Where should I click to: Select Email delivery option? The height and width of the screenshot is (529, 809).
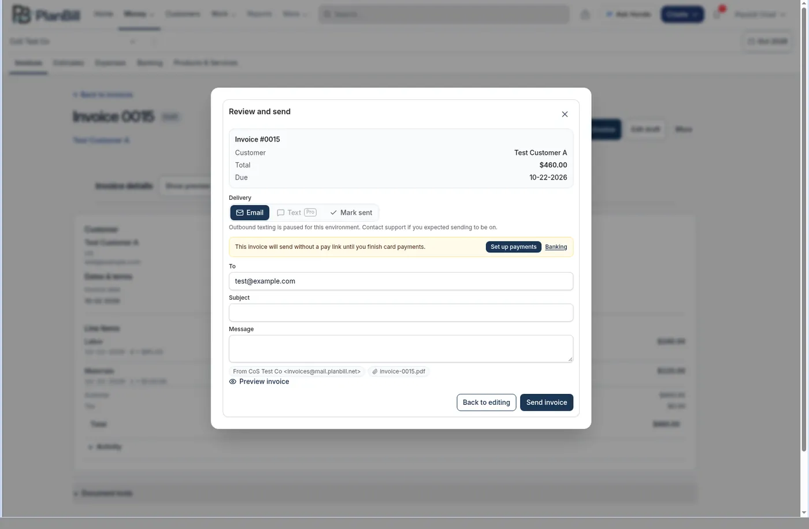pos(250,213)
